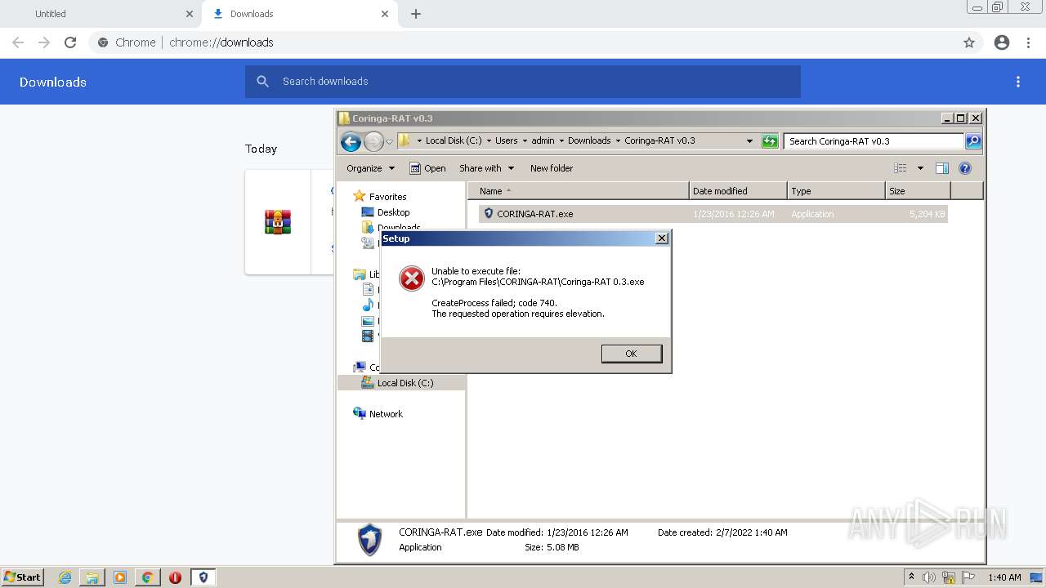The height and width of the screenshot is (588, 1046).
Task: Select Desktop in the navigation pane
Action: point(393,212)
